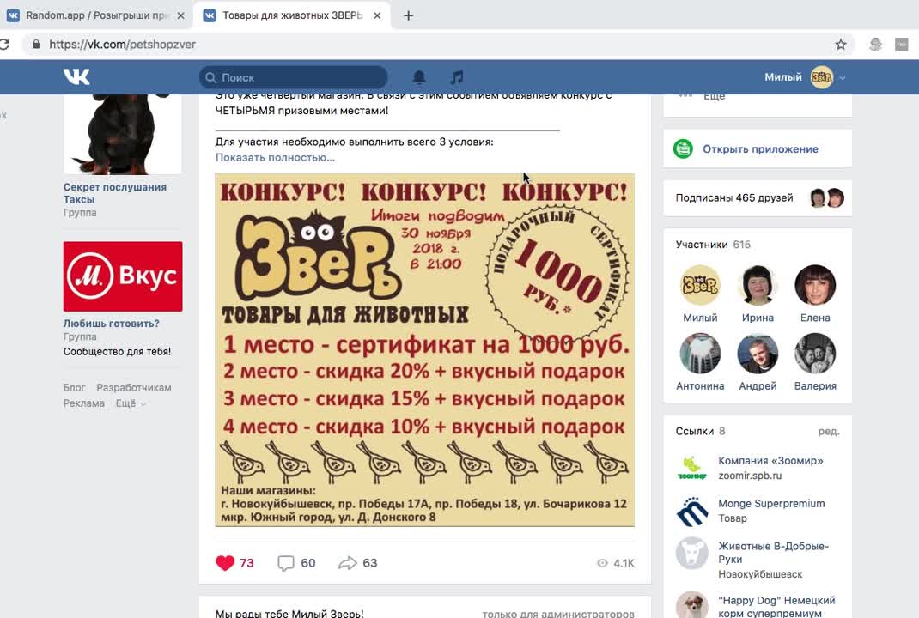Open a new browser tab
The width and height of the screenshot is (919, 618).
409,15
